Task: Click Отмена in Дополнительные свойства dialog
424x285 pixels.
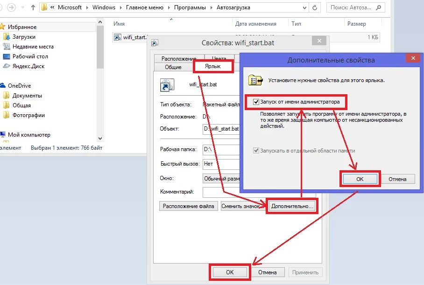Action: click(x=397, y=179)
